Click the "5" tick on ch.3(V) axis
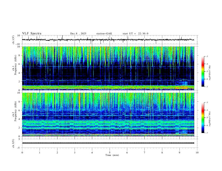The width and height of the screenshot is (222, 171). click(19, 139)
